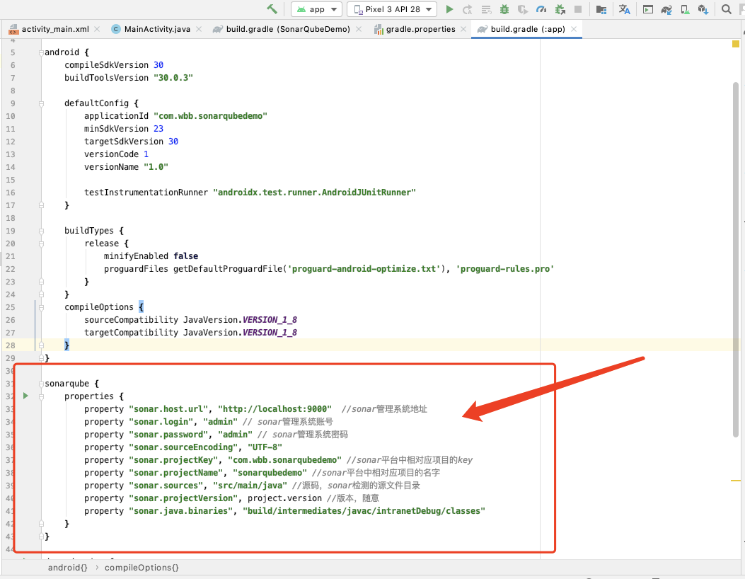Click the yellow marker on the right scrollbar stripe

pyautogui.click(x=736, y=43)
